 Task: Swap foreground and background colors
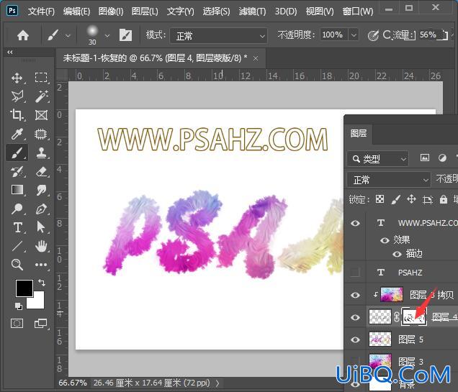pos(42,283)
